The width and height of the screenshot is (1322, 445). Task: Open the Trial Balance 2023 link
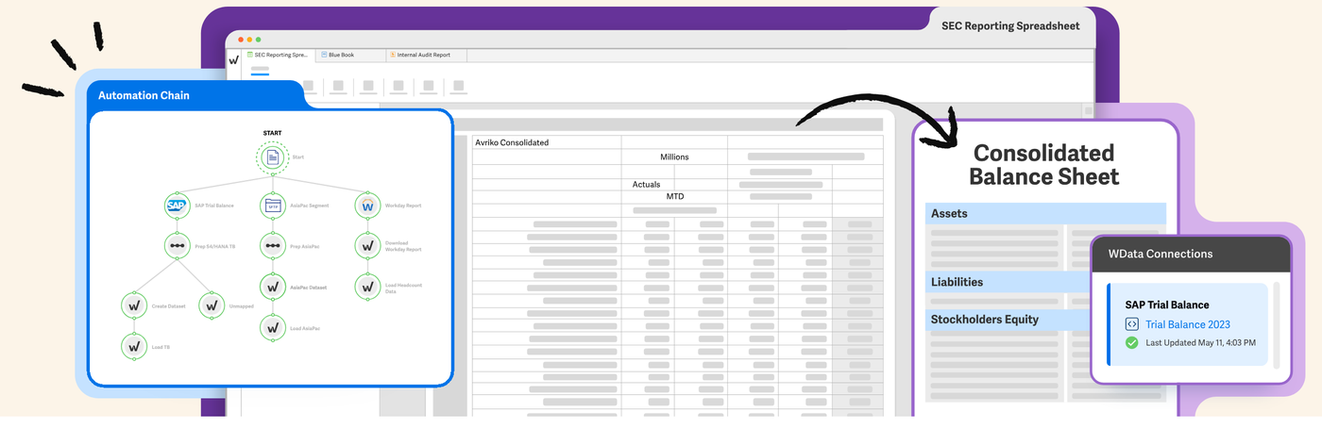pyautogui.click(x=1187, y=324)
